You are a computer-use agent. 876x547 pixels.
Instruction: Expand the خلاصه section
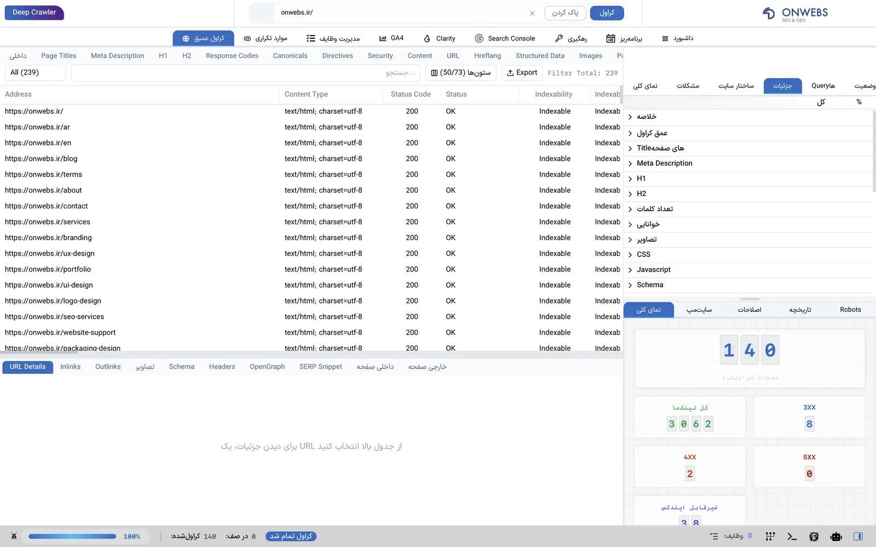coord(748,117)
